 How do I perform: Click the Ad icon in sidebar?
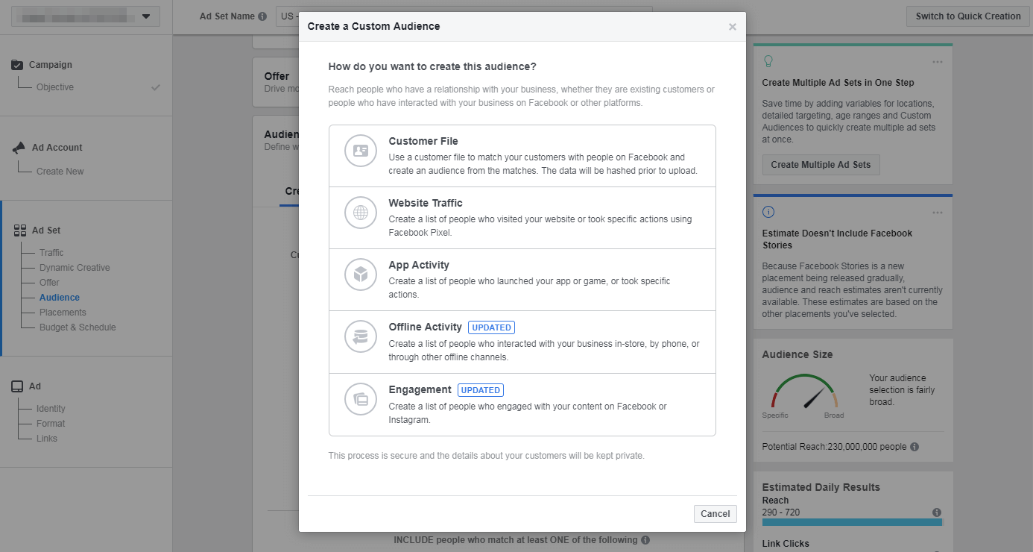pos(17,386)
